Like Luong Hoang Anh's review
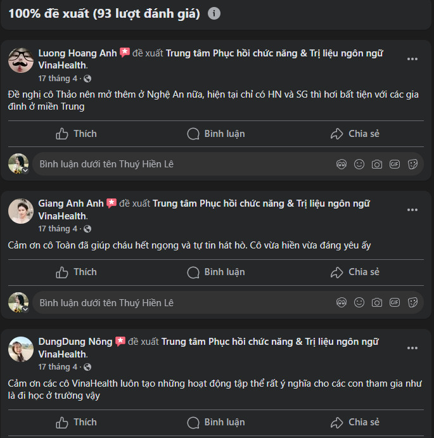 point(76,134)
